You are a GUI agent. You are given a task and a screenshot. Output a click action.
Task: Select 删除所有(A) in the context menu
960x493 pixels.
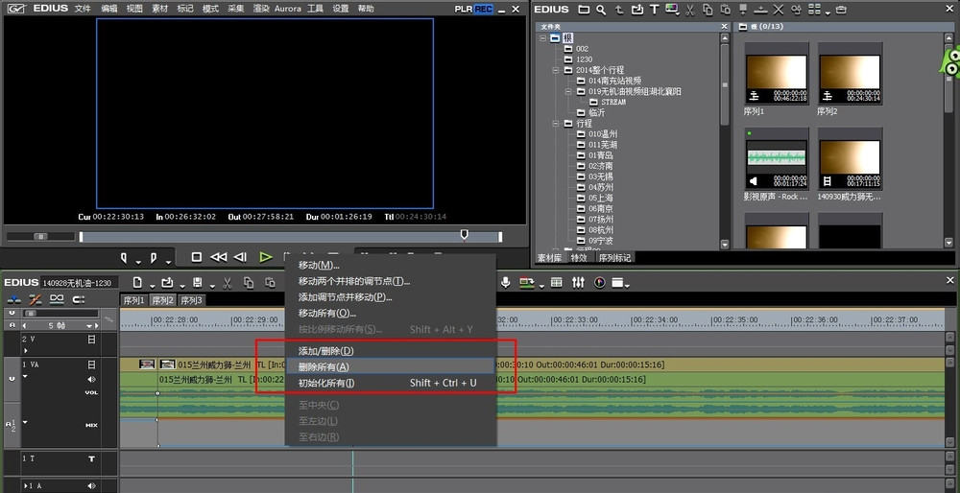click(x=324, y=367)
